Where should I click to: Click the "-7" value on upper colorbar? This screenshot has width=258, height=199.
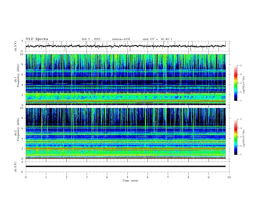click(x=240, y=101)
